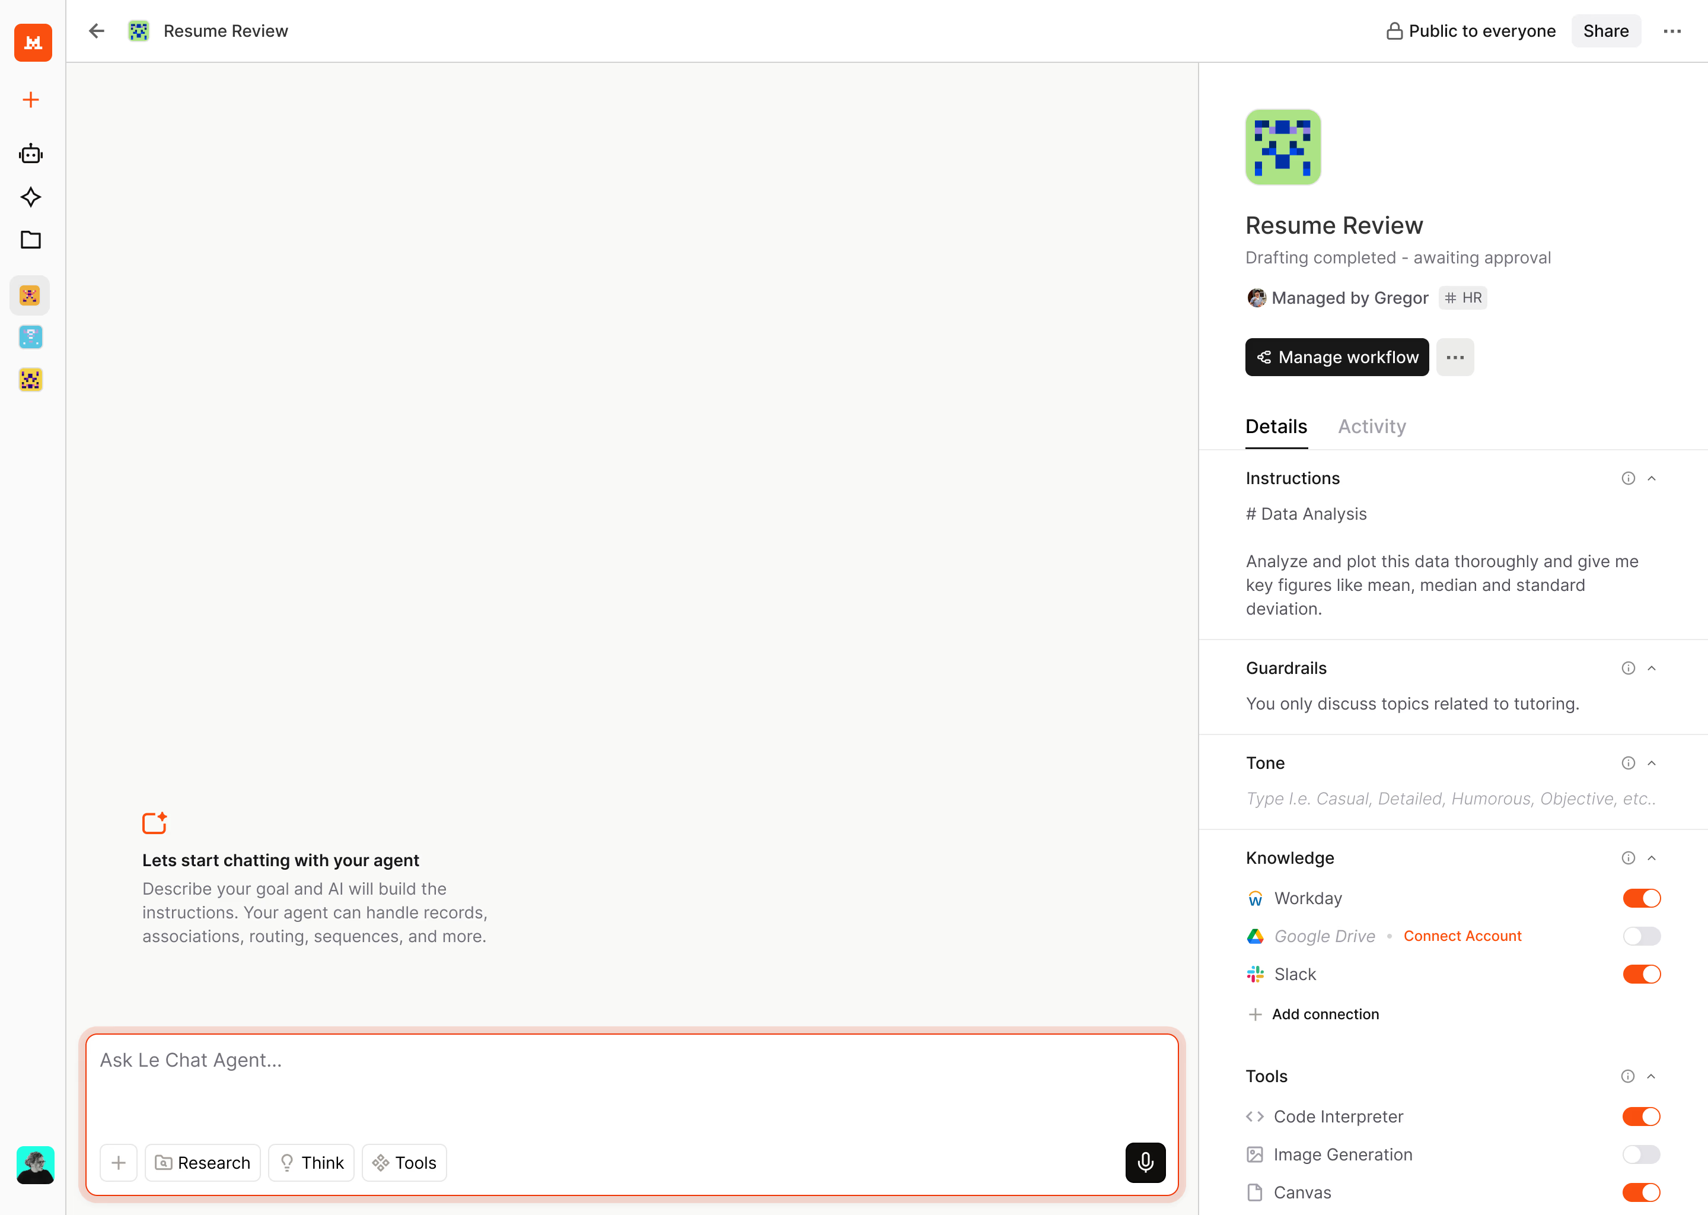Select the yellow pixel agent in sidebar
Screen dimensions: 1708x1215
pos(31,380)
